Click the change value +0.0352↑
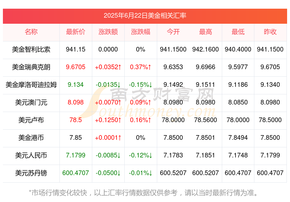The width and height of the screenshot is (290, 202). pos(108,67)
